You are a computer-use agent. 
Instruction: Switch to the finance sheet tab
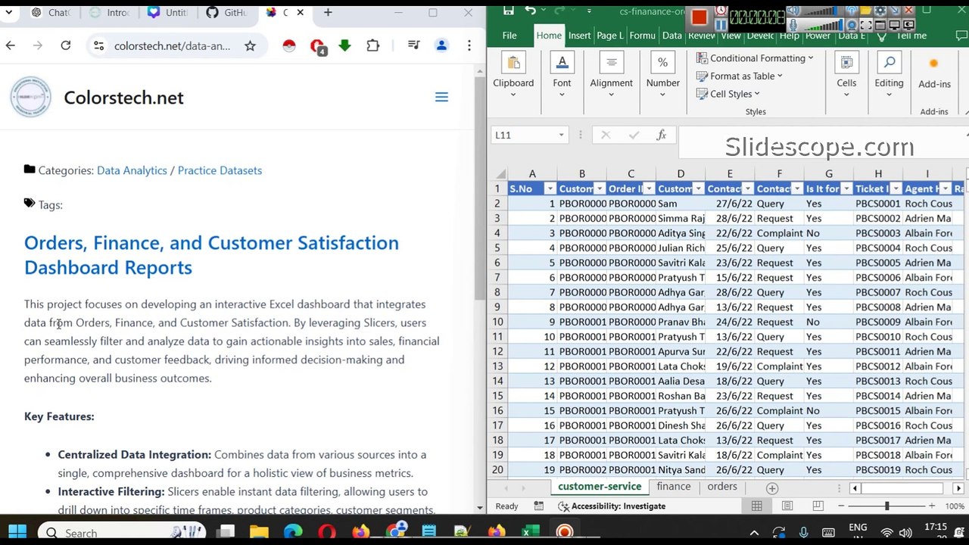tap(674, 487)
